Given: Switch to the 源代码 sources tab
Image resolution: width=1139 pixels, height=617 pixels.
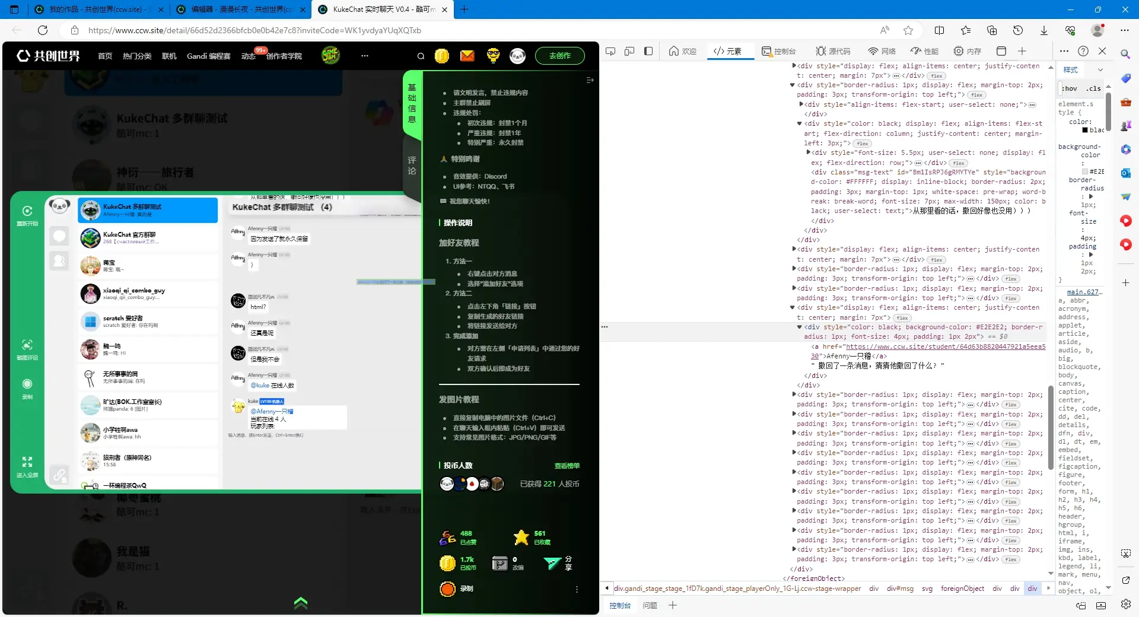Looking at the screenshot, I should [833, 51].
